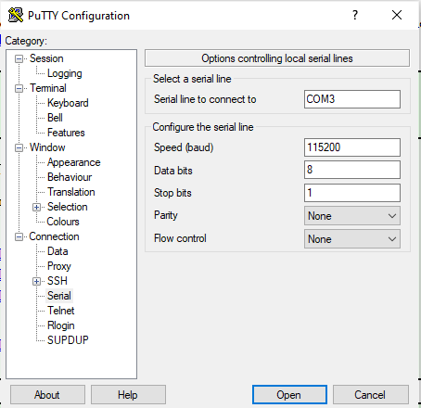Select the Proxy category
The image size is (421, 408).
(x=59, y=266)
